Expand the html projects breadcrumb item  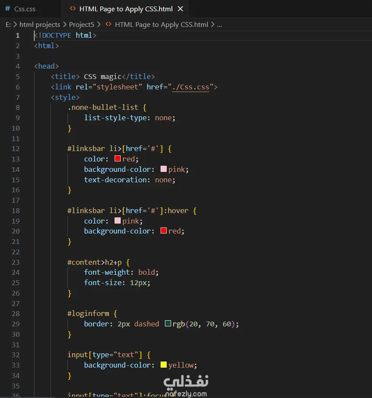pyautogui.click(x=41, y=24)
